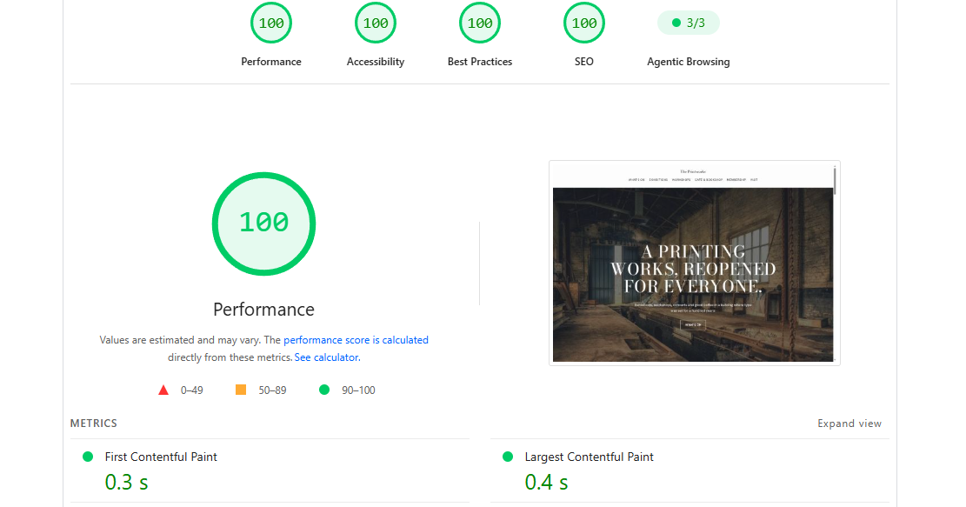Follow the 'performance score is calculated' link
966x507 pixels.
point(356,340)
